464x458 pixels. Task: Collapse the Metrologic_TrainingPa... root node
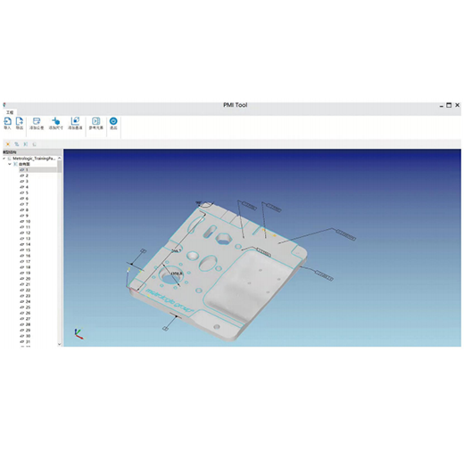click(x=4, y=159)
